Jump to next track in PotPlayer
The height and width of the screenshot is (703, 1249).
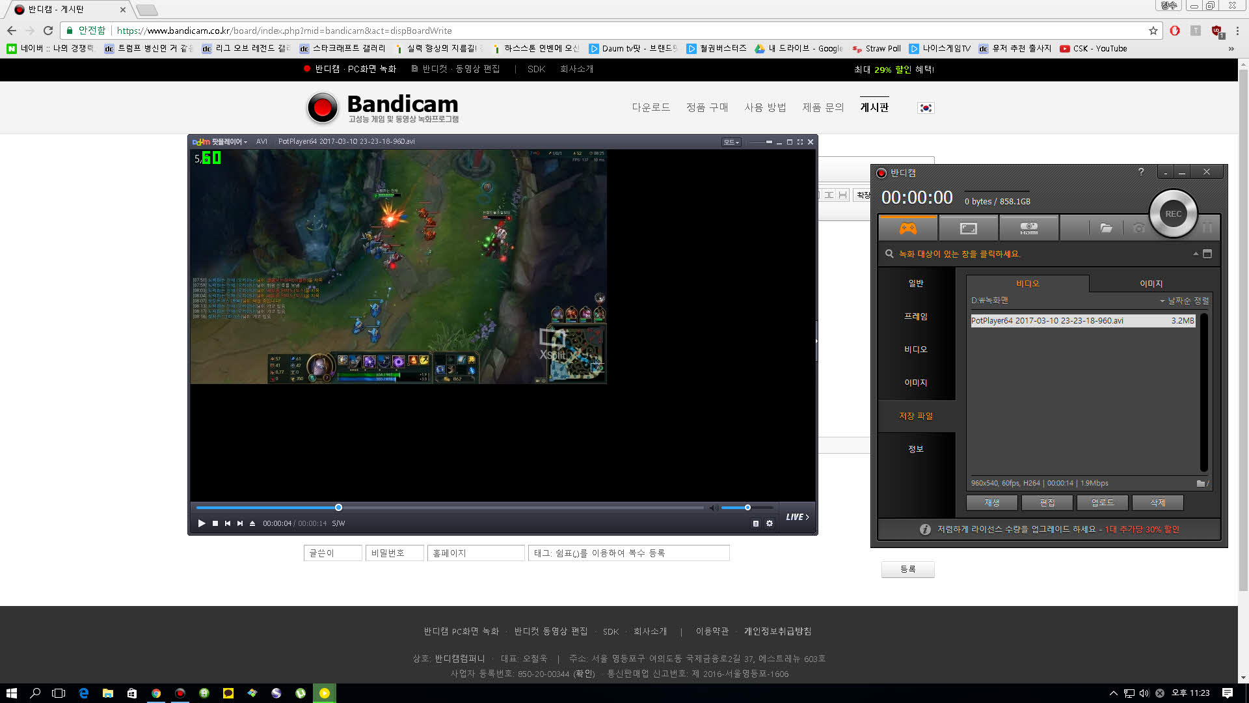[240, 523]
